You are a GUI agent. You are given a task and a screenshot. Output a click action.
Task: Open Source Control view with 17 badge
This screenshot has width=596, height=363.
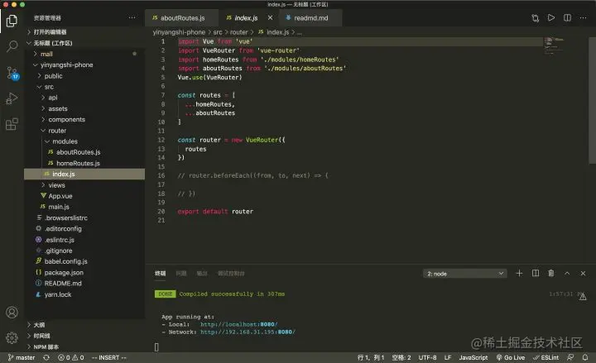[x=12, y=73]
